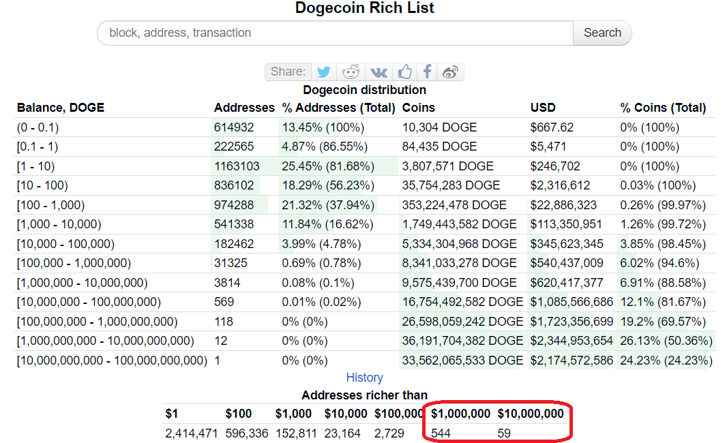Screen dimensions: 727x443
Task: Click the '[10,000,000 - 100,000,000)' balance row label
Action: click(x=89, y=302)
